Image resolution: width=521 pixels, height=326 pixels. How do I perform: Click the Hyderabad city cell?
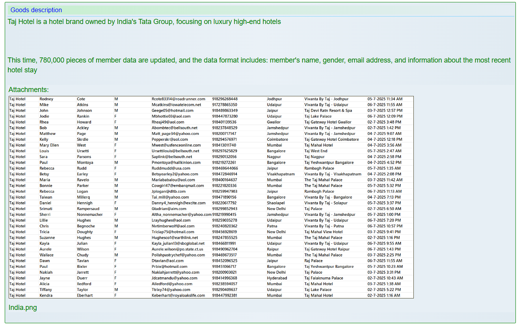(x=277, y=278)
